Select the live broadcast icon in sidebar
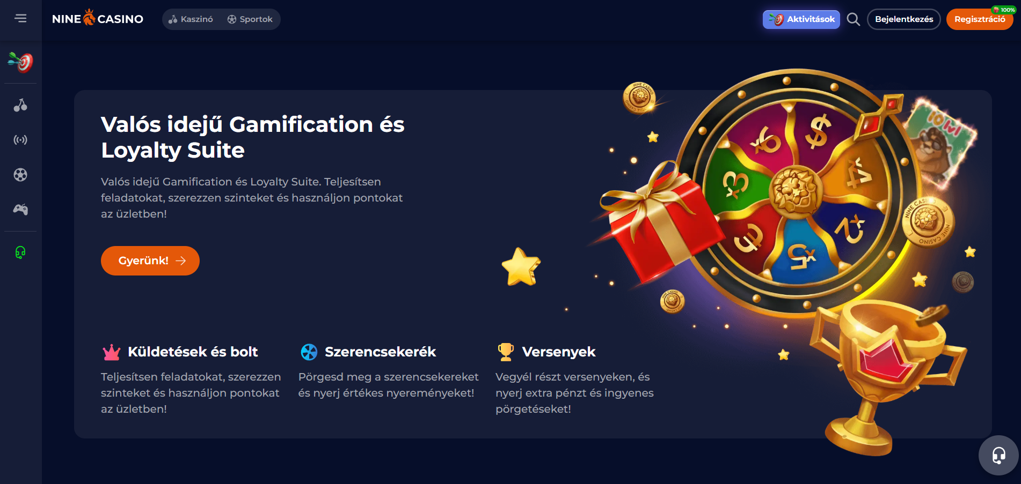1021x484 pixels. (x=20, y=140)
